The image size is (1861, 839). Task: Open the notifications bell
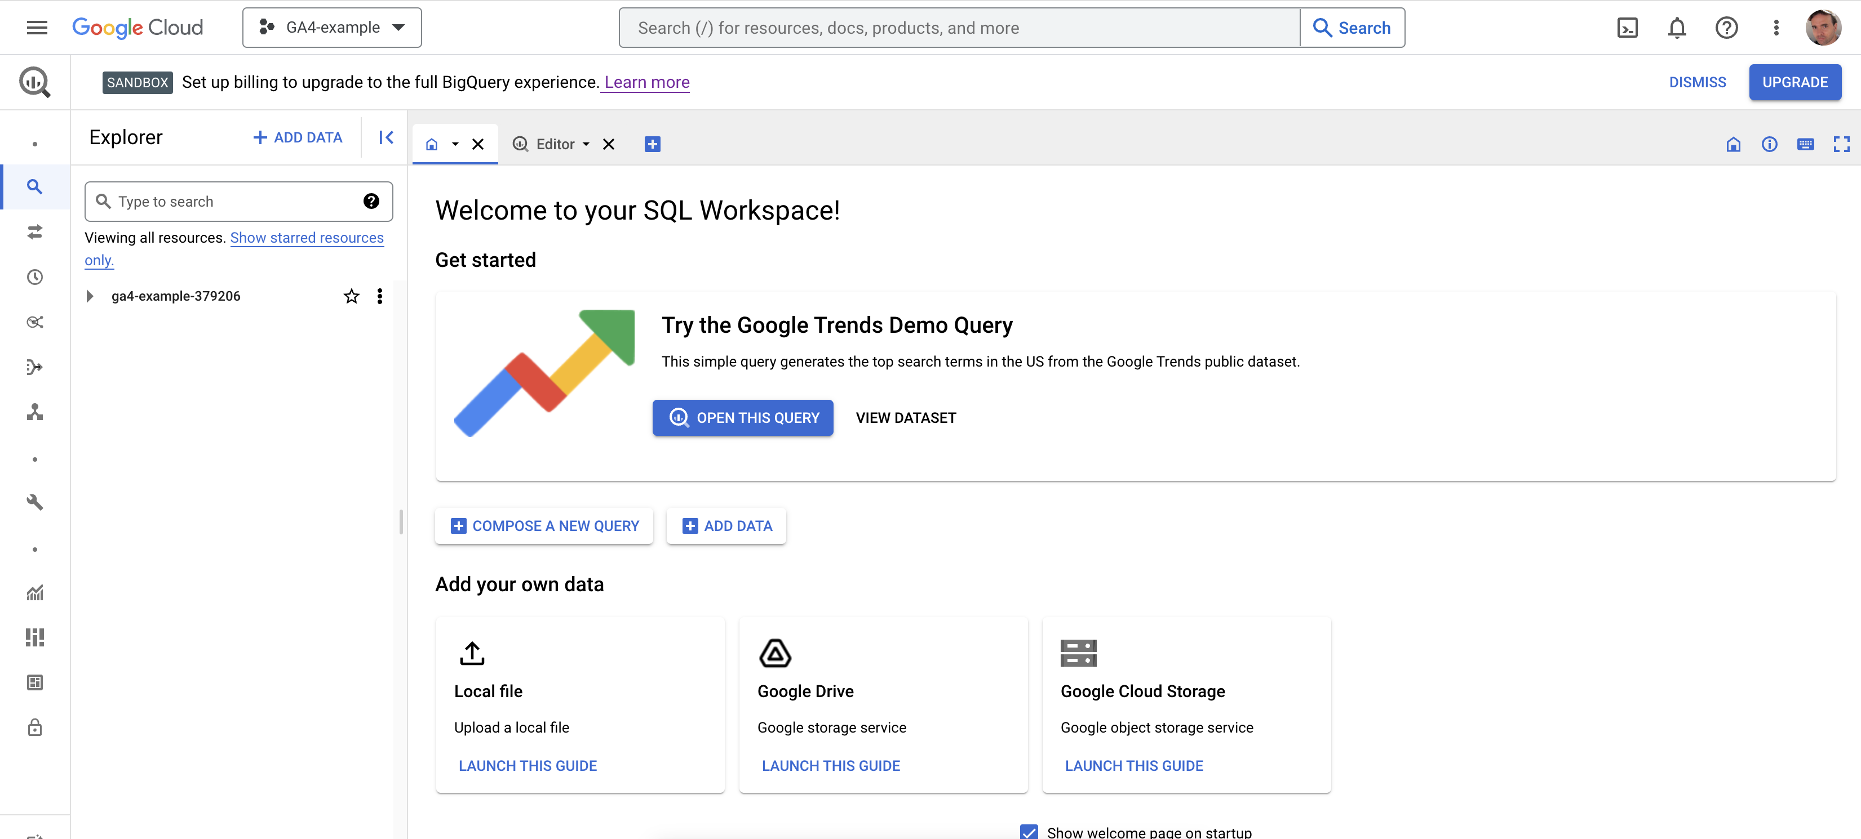pos(1676,28)
